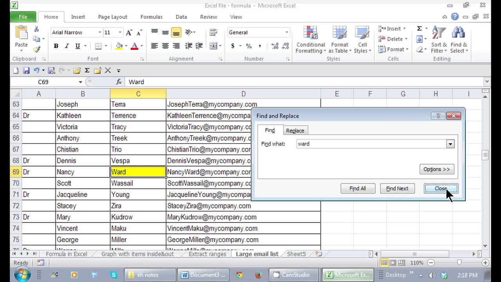Open Cell Styles gallery

(x=362, y=39)
